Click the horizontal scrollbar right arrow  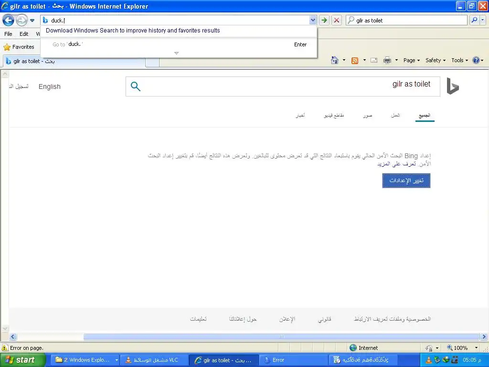tap(484, 337)
